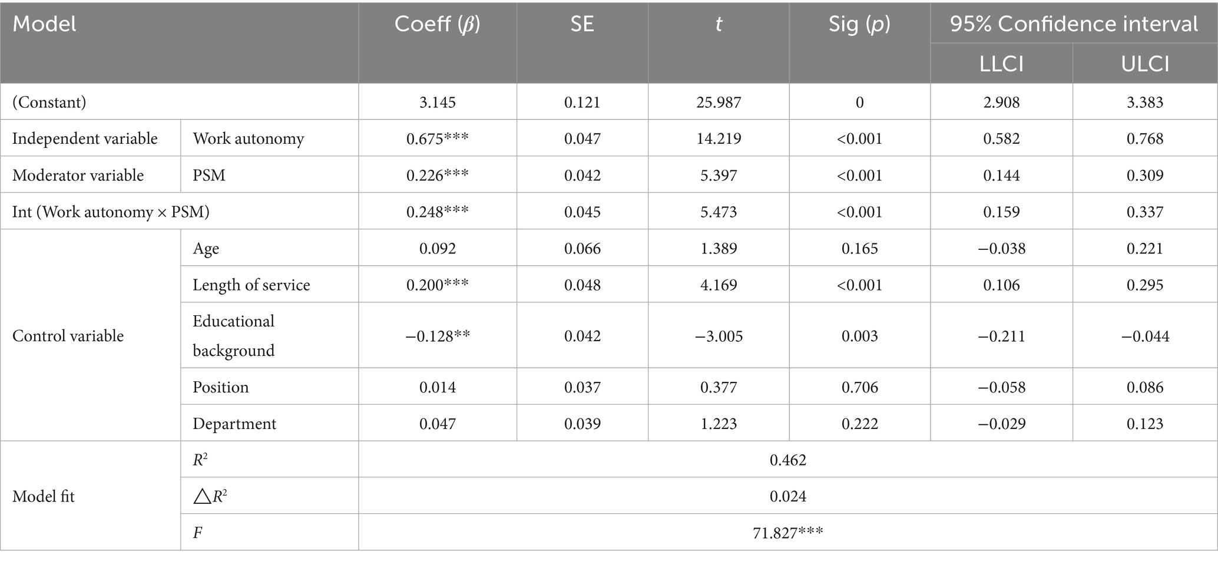Click the Position significance value 0.706
The image size is (1218, 561).
859,387
